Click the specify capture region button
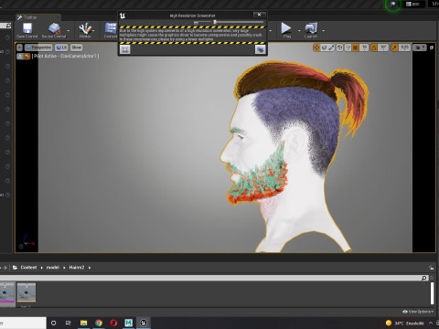The height and width of the screenshot is (329, 439). (x=125, y=49)
